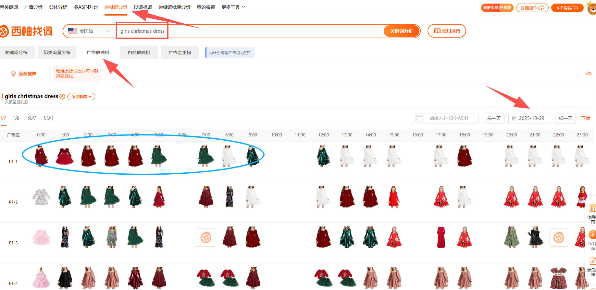This screenshot has width=596, height=290.
Task: Open 多ASIN对比 in the top menu
Action: point(86,7)
